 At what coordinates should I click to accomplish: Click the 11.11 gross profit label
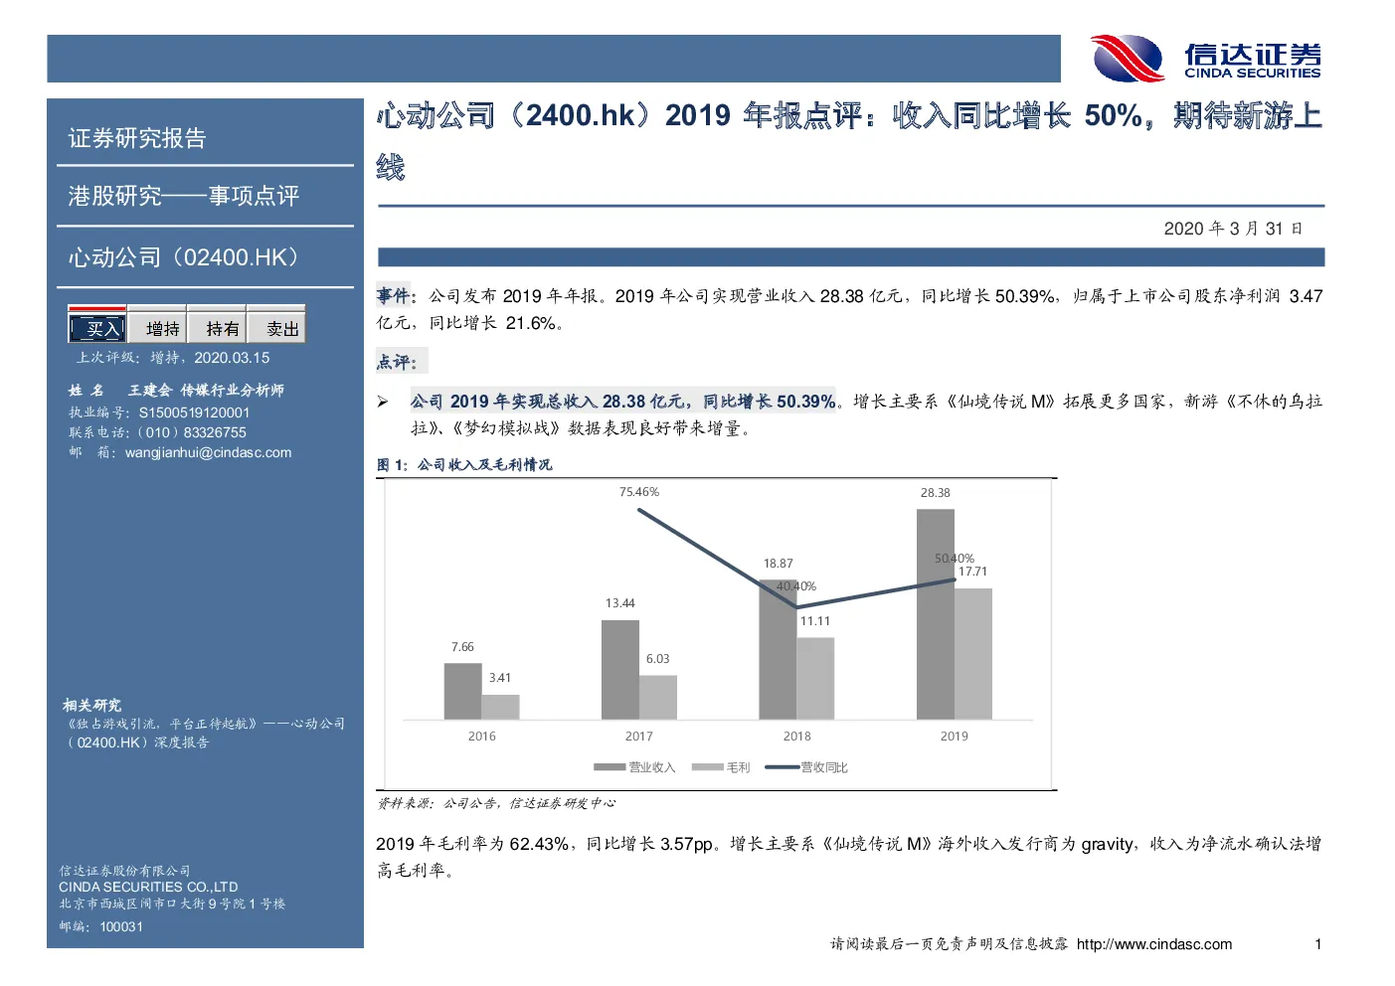tap(815, 621)
